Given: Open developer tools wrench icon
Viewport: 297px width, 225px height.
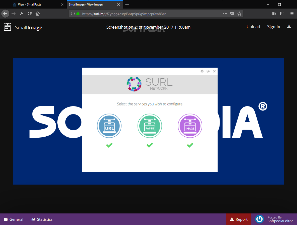Looking at the screenshot, I should [22, 14].
